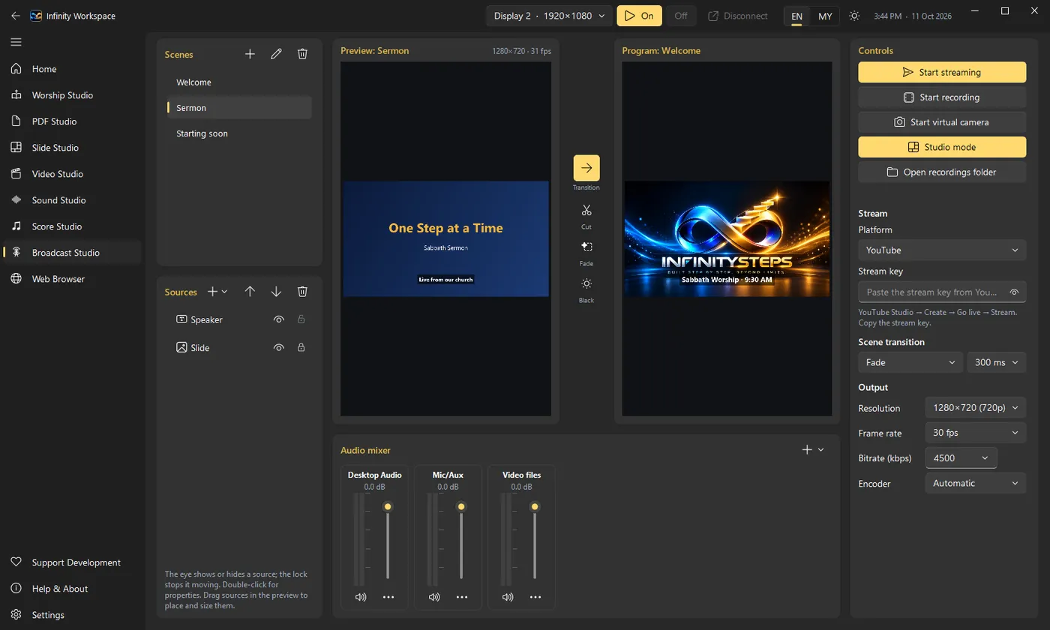Open the Web Browser section
The image size is (1050, 630).
[72, 279]
